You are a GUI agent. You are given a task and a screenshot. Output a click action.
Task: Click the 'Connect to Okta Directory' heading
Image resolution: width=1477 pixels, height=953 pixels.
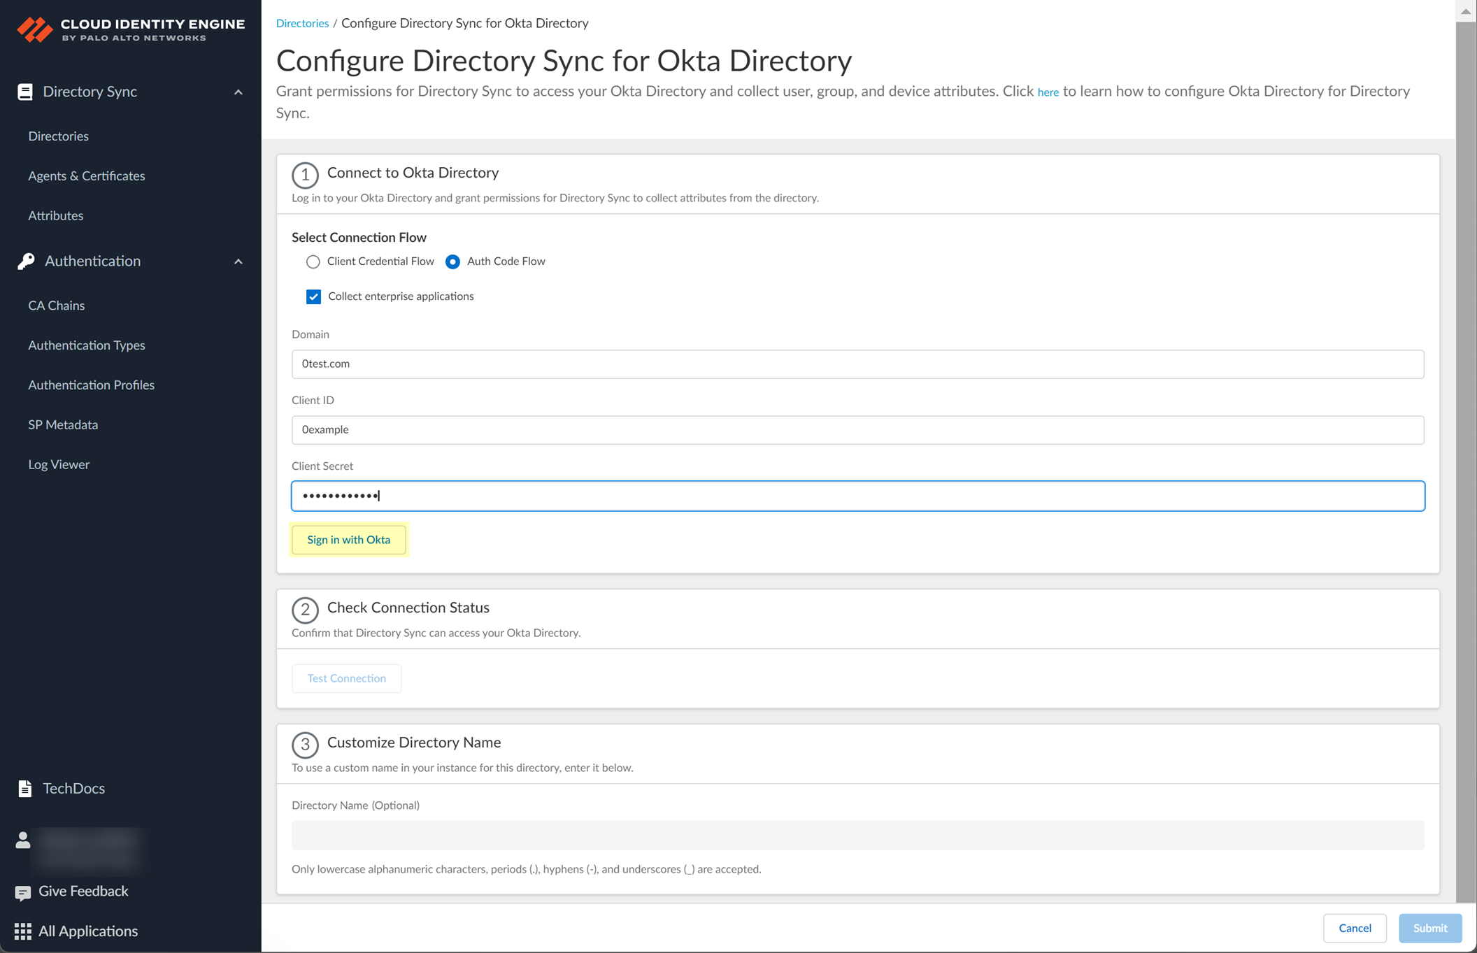coord(413,173)
